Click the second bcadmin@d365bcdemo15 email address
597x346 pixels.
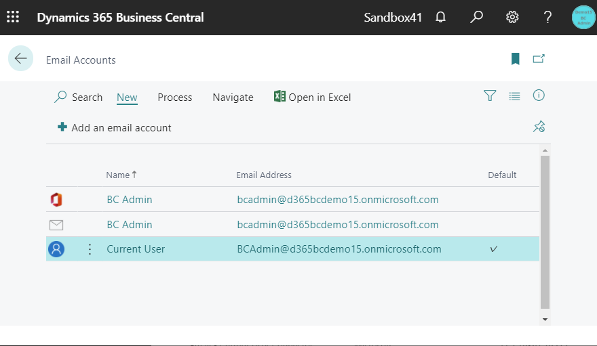coord(338,225)
